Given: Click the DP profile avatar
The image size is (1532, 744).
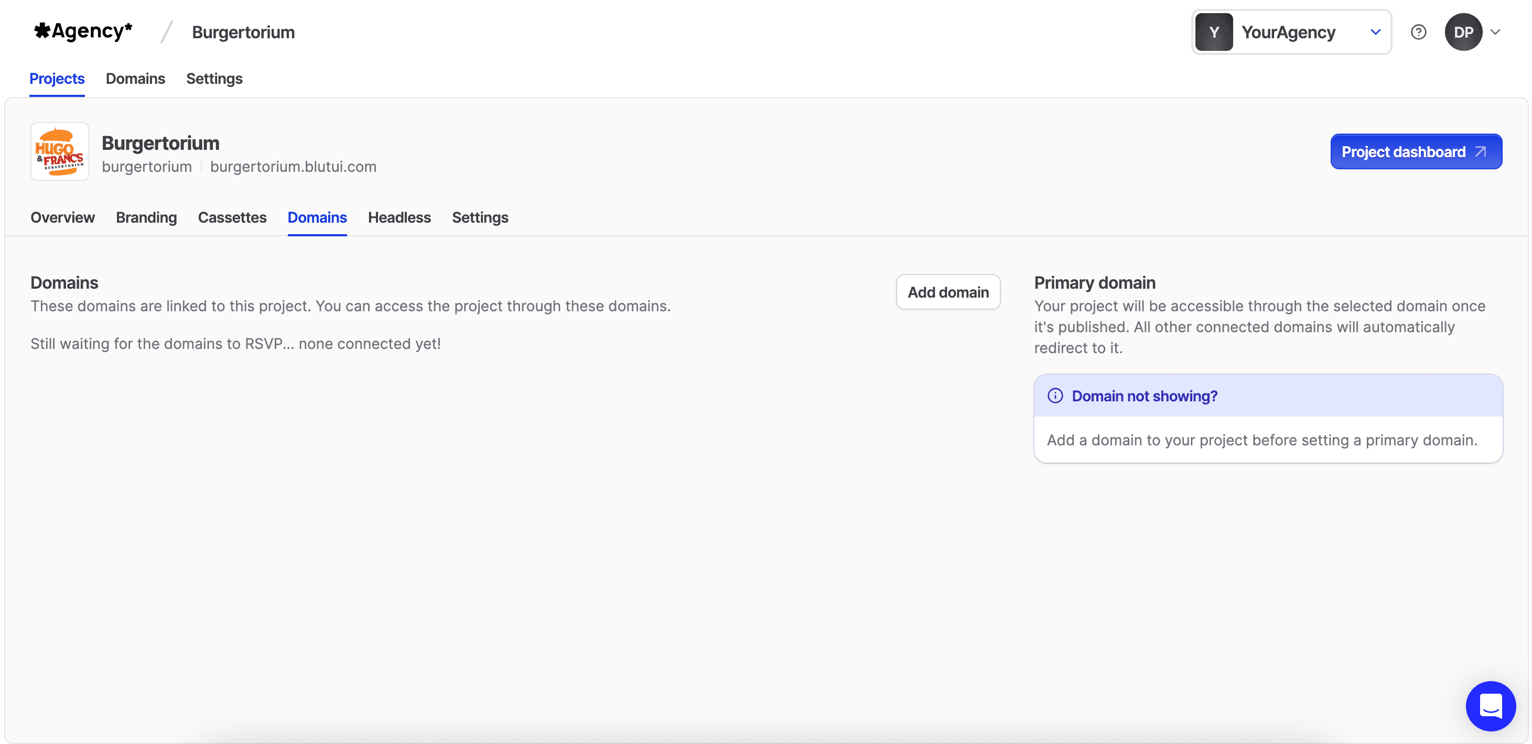Looking at the screenshot, I should tap(1464, 32).
